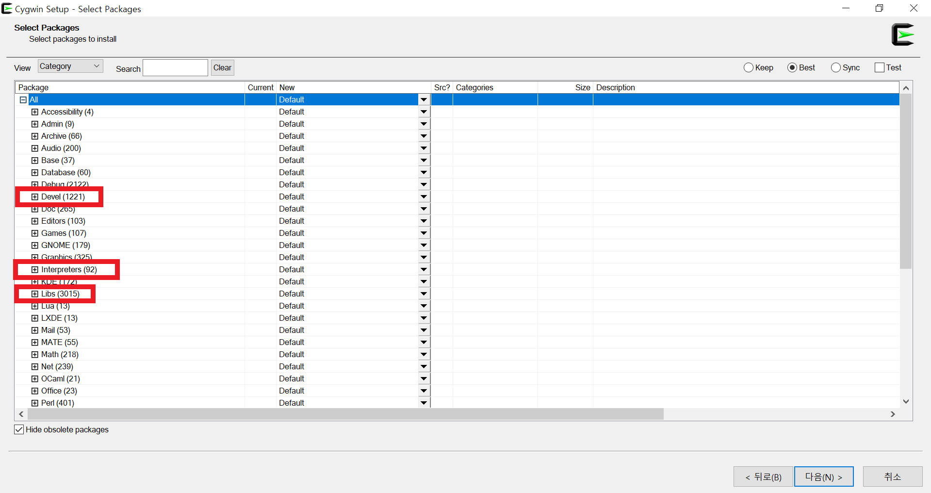Viewport: 931px width, 493px height.
Task: Expand the Math (218) category
Action: (x=35, y=355)
